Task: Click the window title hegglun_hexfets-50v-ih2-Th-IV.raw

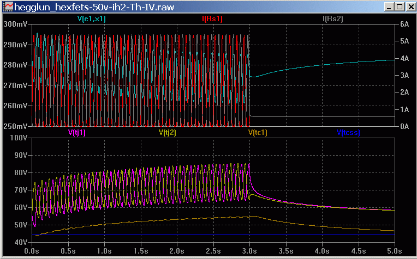Action: coord(94,7)
